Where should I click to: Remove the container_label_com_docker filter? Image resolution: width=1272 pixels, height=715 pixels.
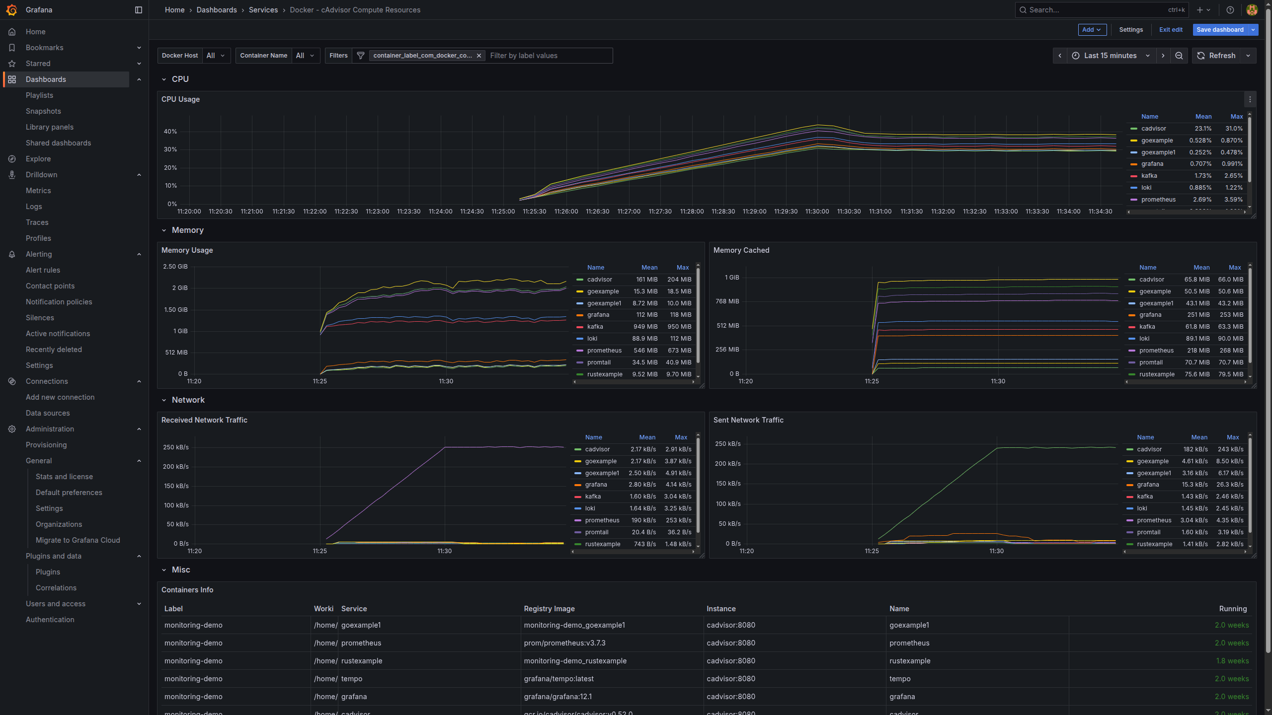pyautogui.click(x=479, y=56)
